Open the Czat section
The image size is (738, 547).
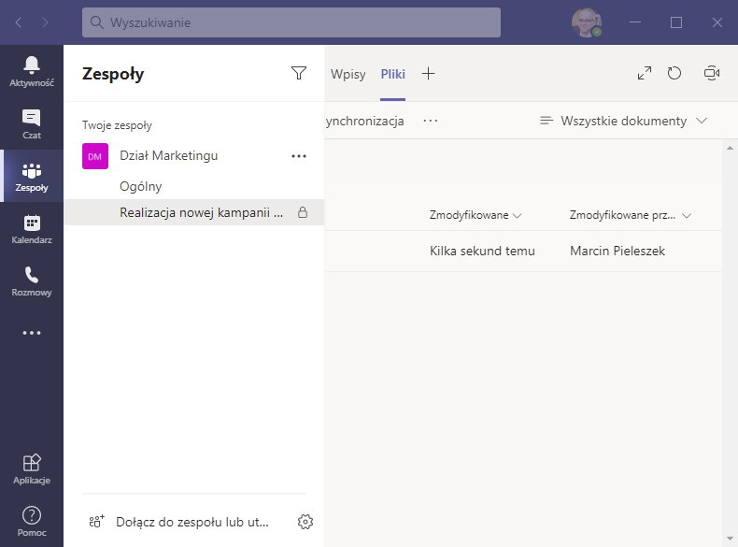[32, 123]
